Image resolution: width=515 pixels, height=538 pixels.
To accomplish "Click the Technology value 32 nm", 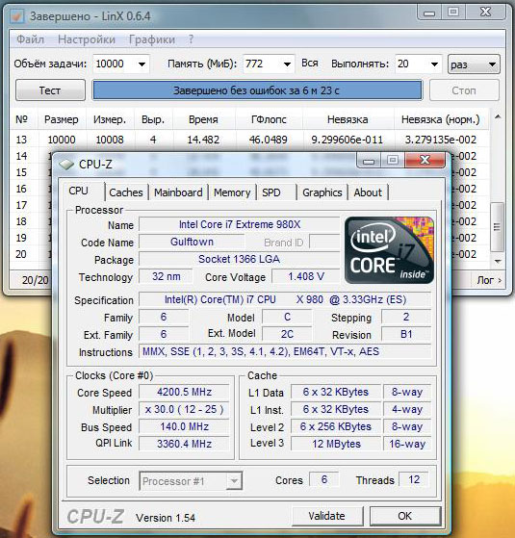I will pyautogui.click(x=167, y=276).
